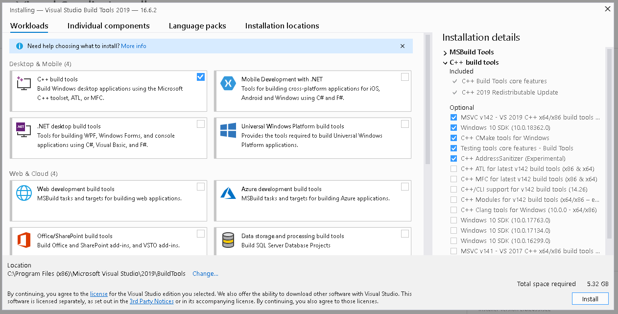Screen dimensions: 618x314
Task: Enable the Mobile Development with .NET workload
Action: [405, 77]
